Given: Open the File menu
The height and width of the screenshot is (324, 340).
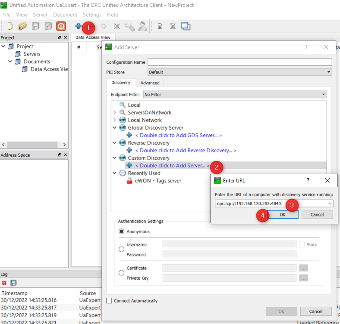Looking at the screenshot, I should click(x=6, y=15).
